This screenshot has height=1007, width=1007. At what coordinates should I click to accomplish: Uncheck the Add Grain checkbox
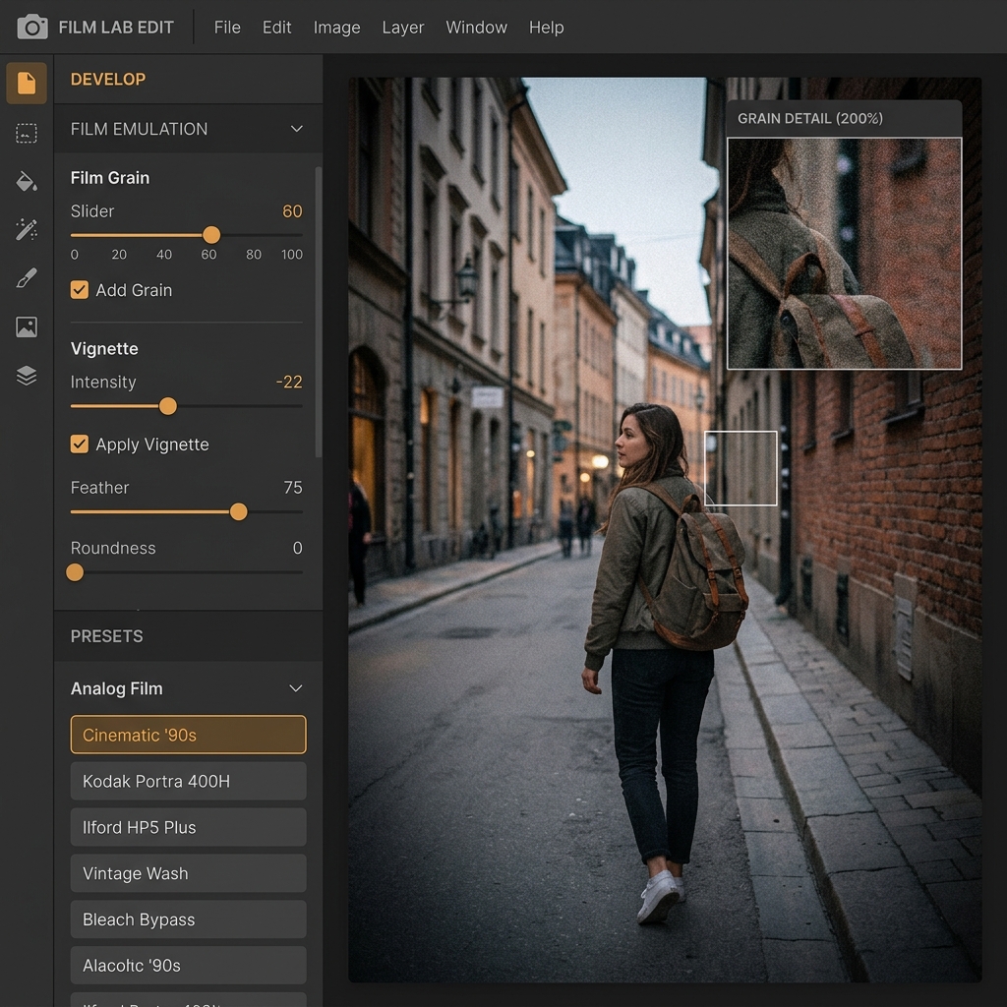79,290
